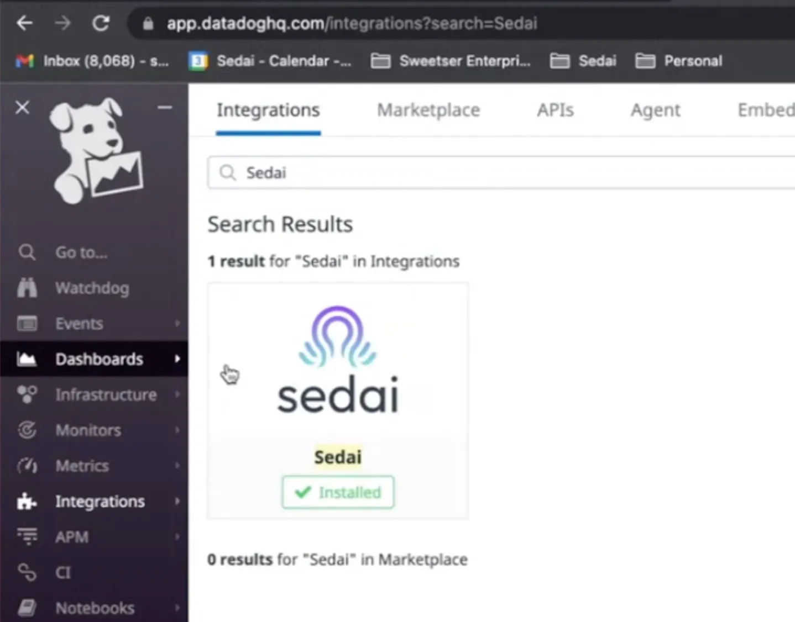This screenshot has height=622, width=795.
Task: Click the Installed button on Sedai tile
Action: 338,492
